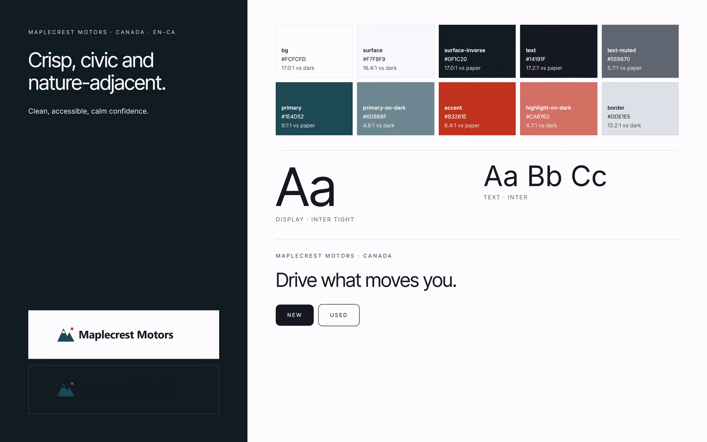Choose the border #DDE1E5 swatch
The image size is (707, 442).
click(x=640, y=109)
